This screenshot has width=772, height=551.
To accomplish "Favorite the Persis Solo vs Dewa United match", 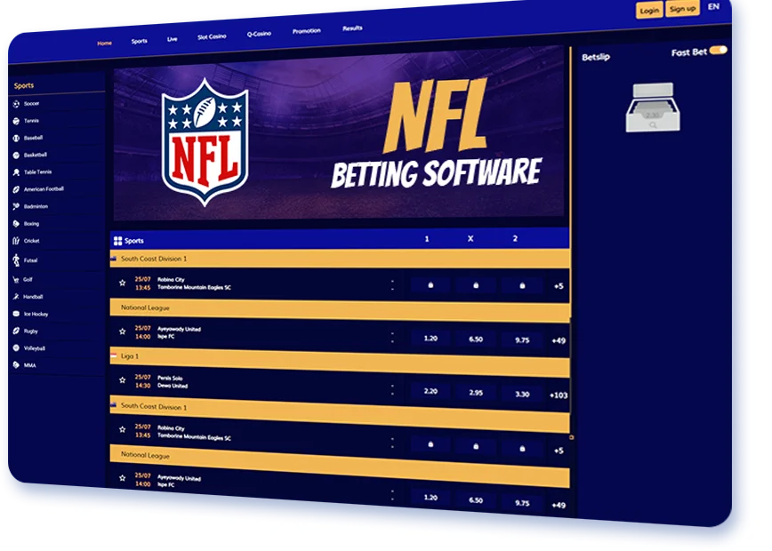I will pos(123,379).
